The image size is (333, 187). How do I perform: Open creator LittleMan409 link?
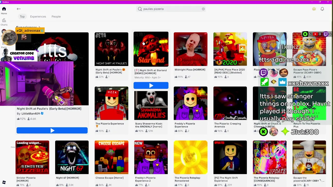(x=31, y=113)
